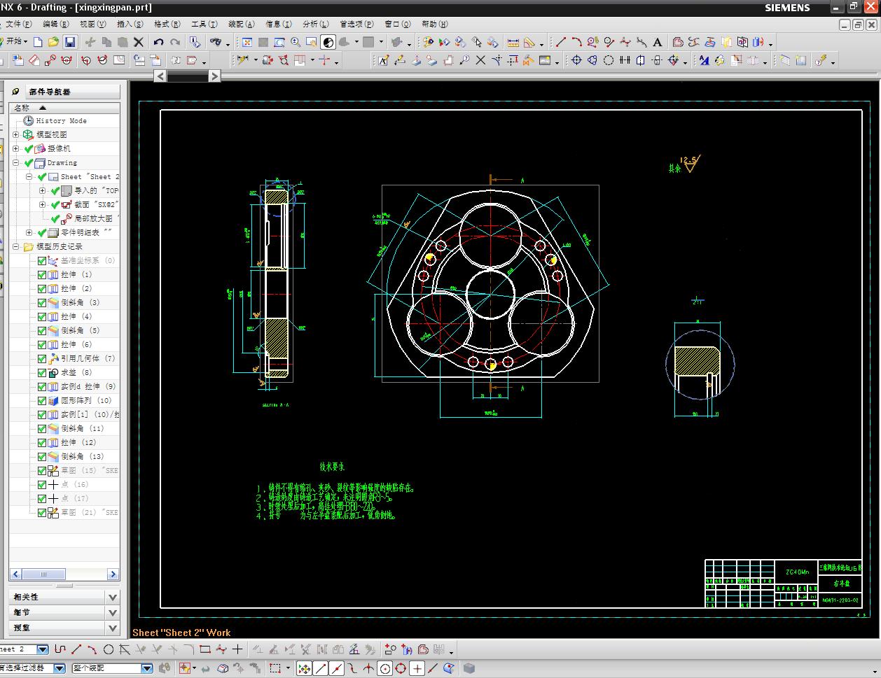Open the 编辑(E) menu
881x678 pixels.
pos(55,24)
